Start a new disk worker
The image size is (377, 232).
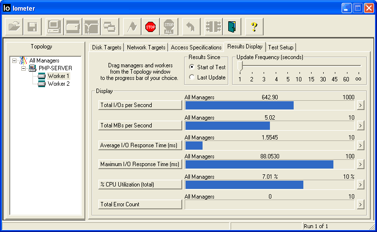click(x=73, y=27)
